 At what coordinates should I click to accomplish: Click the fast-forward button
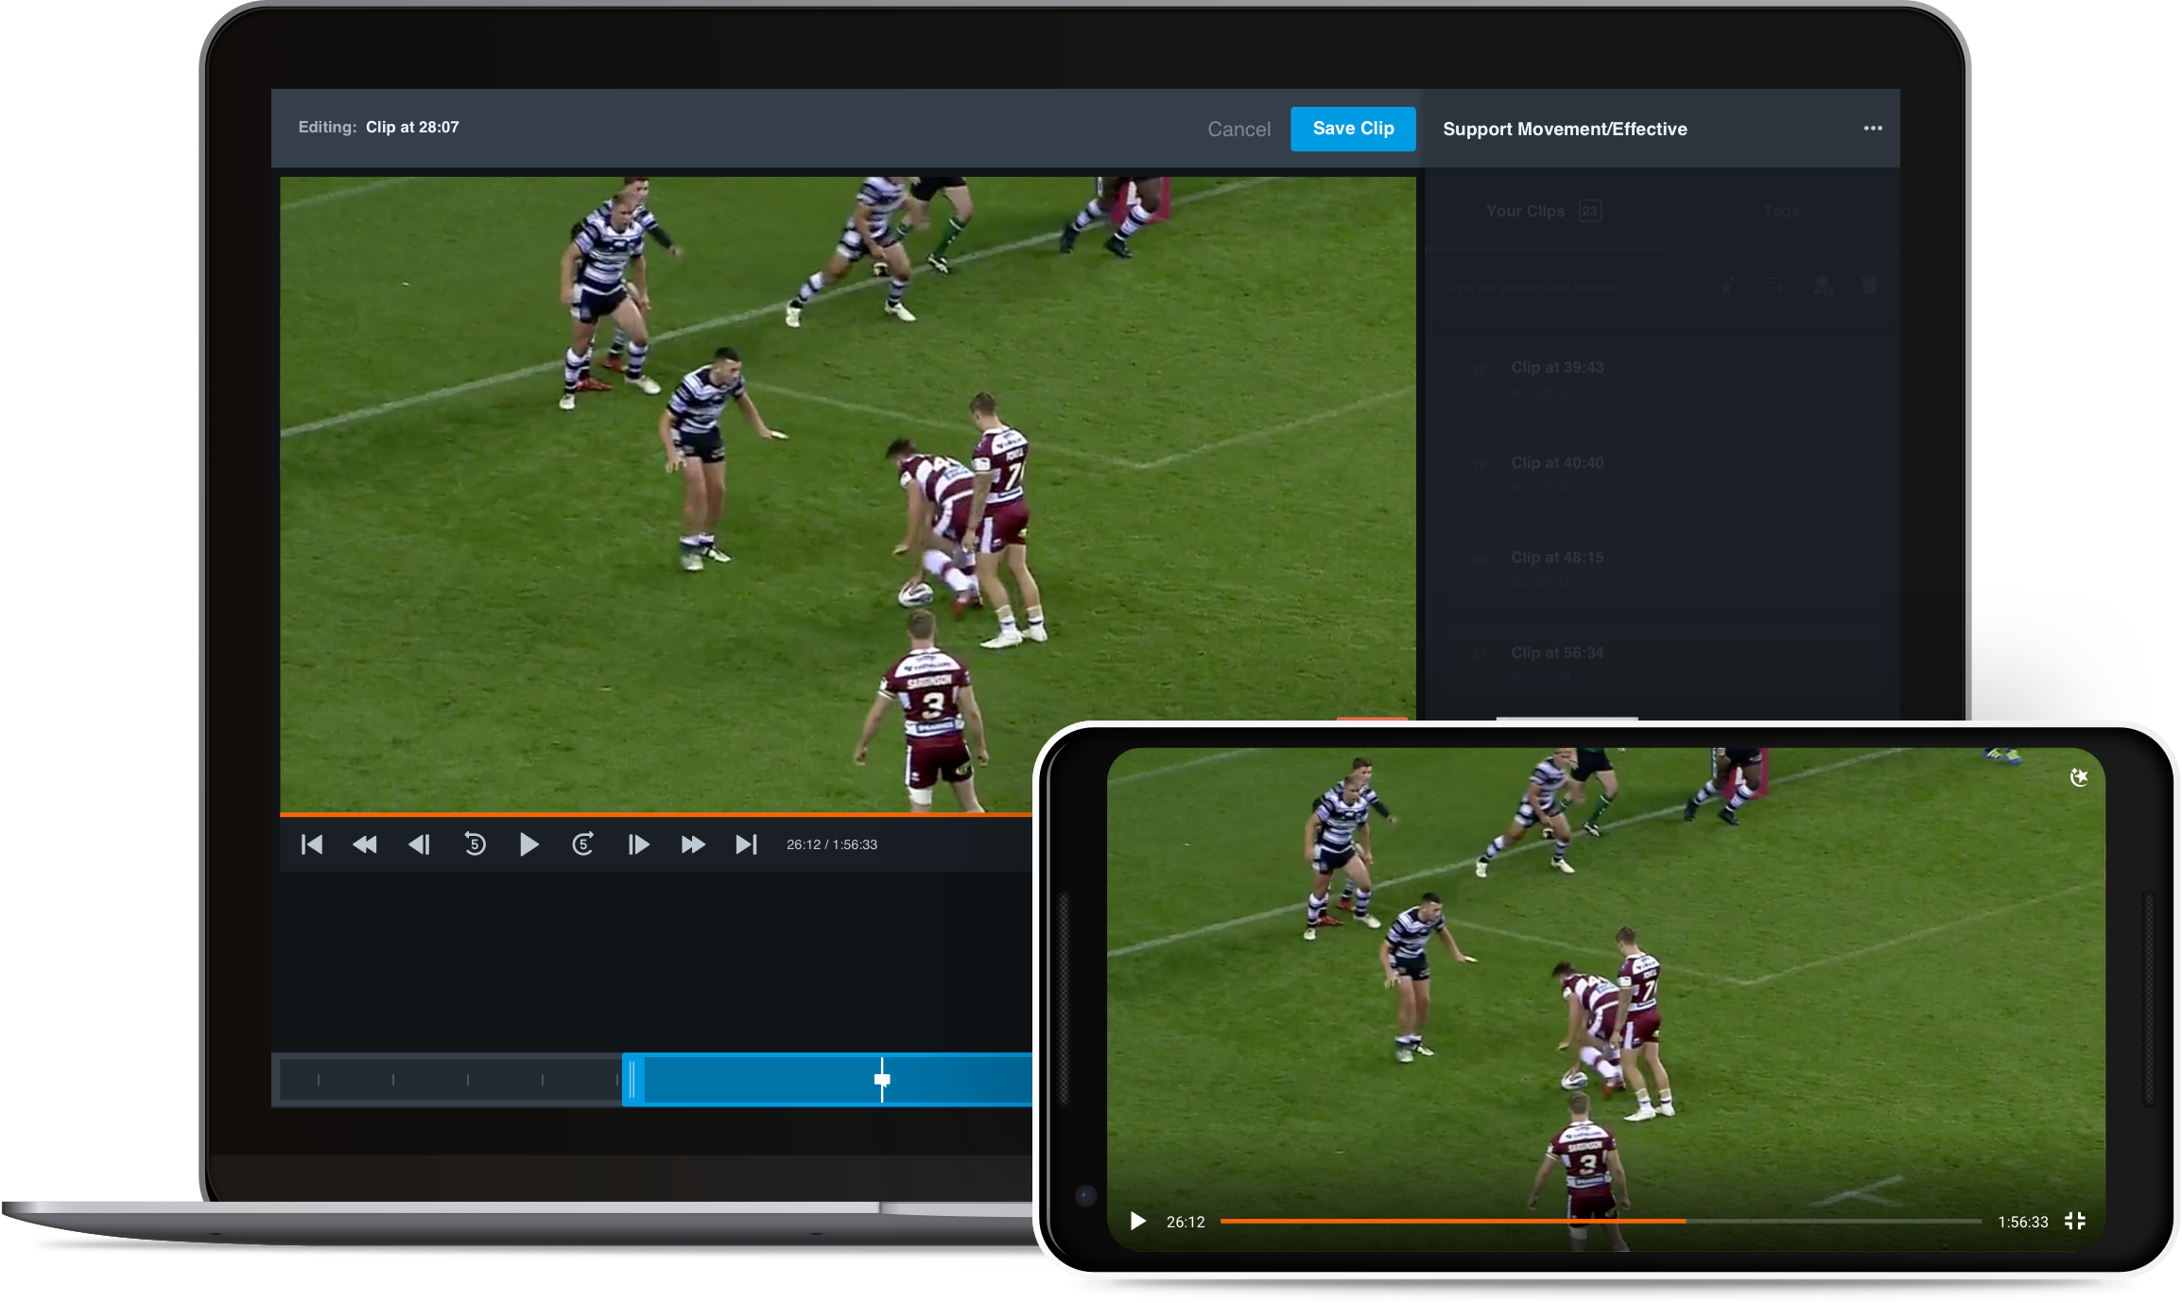point(693,844)
